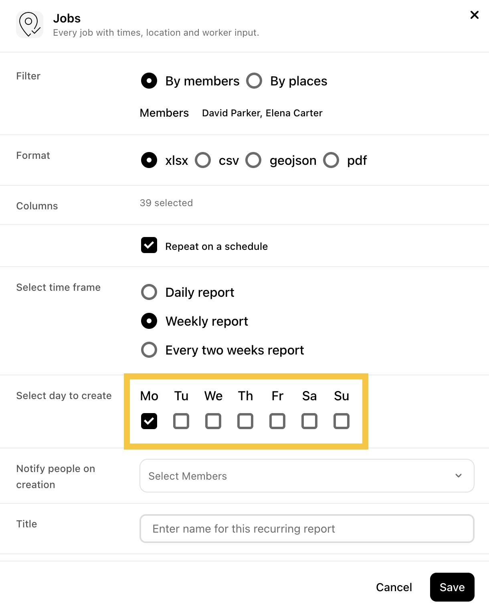The image size is (489, 608).
Task: Select the By members filter option
Action: 149,81
